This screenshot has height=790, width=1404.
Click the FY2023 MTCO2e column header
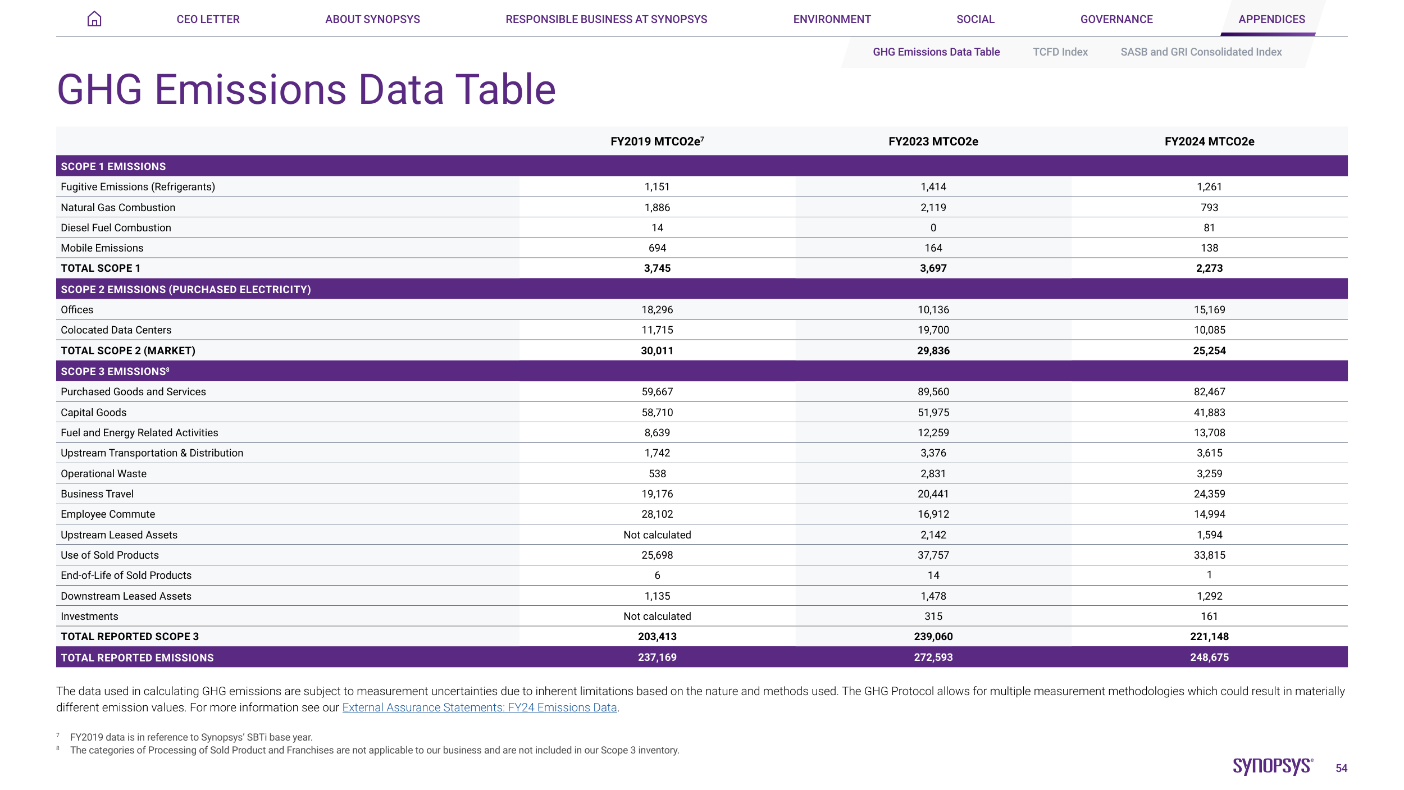tap(933, 141)
